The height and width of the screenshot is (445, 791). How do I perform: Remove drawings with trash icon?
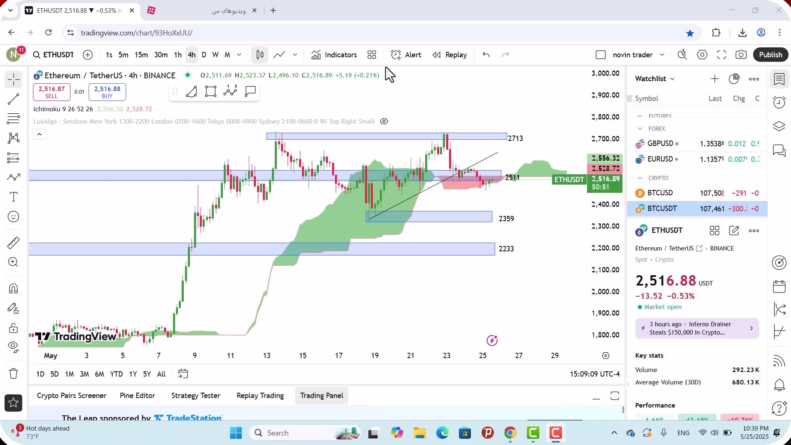point(14,374)
